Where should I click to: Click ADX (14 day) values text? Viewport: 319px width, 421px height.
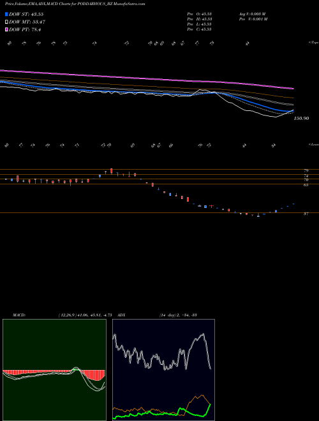pyautogui.click(x=178, y=315)
